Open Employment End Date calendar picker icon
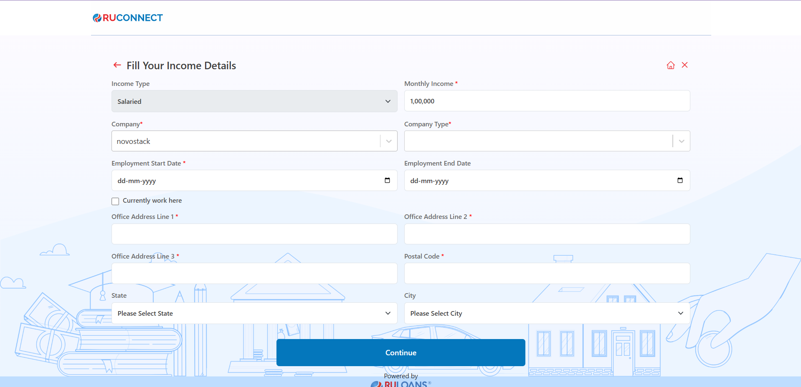Viewport: 801px width, 387px height. pyautogui.click(x=680, y=181)
